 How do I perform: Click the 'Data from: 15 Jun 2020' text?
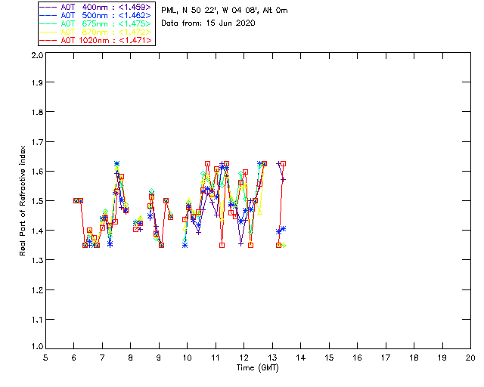209,23
